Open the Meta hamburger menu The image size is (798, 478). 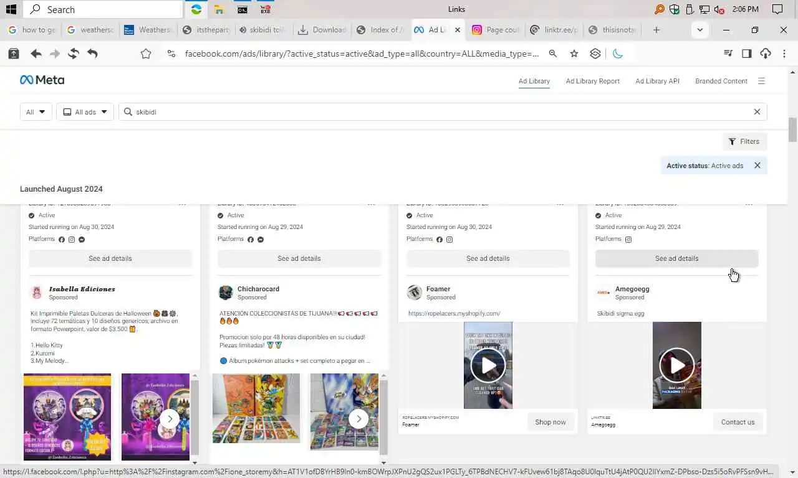[x=761, y=81]
